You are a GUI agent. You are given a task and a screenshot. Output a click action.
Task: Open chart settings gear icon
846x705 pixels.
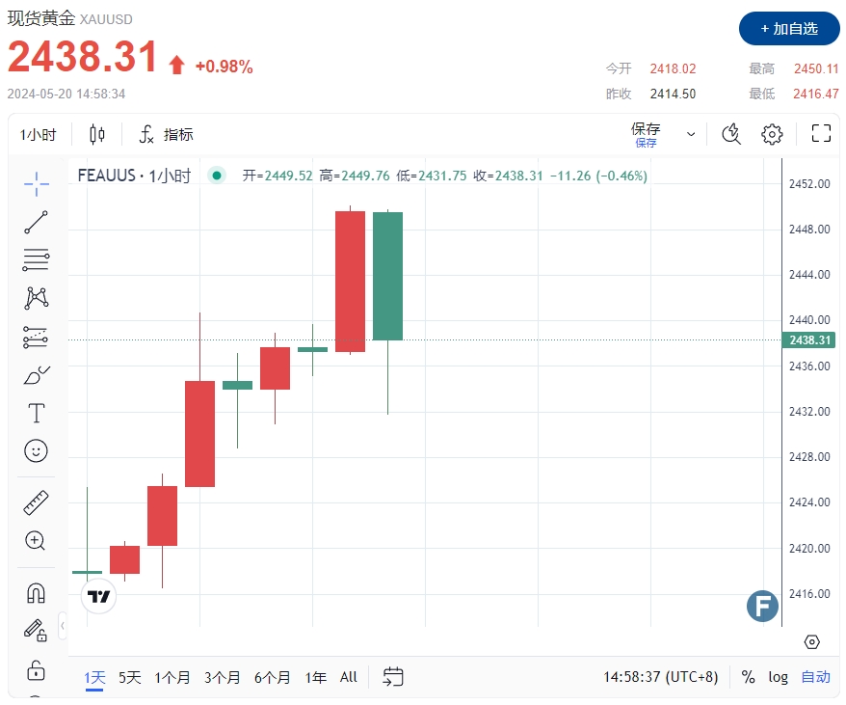click(772, 134)
